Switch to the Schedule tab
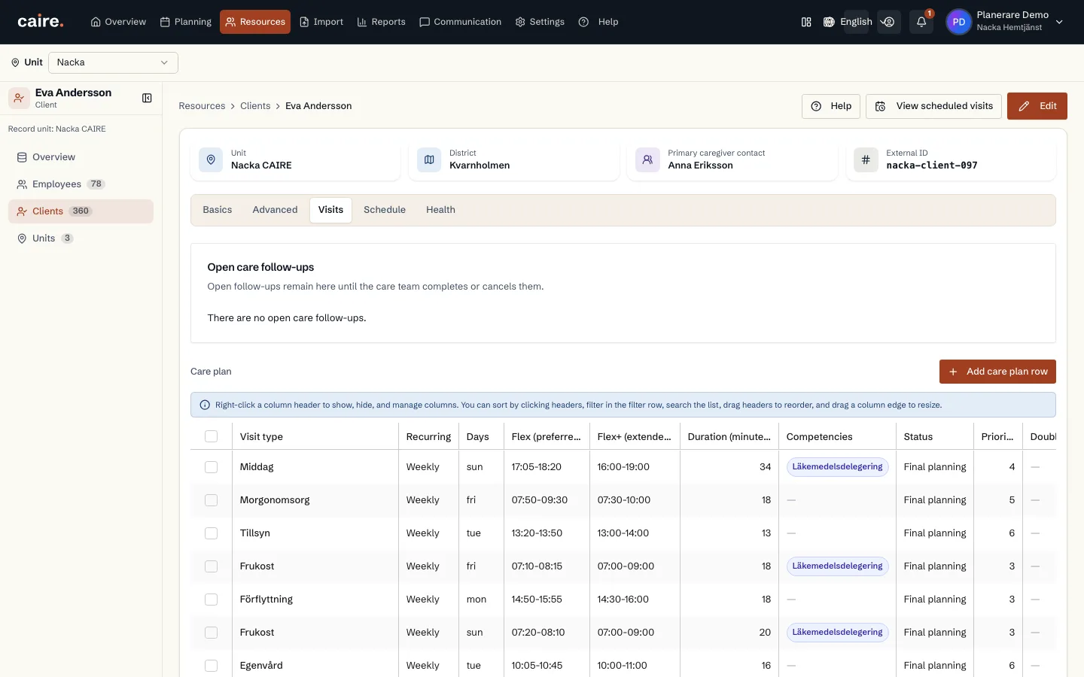This screenshot has width=1084, height=677. click(x=385, y=210)
